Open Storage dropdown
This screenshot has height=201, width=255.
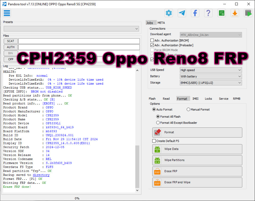(x=211, y=83)
